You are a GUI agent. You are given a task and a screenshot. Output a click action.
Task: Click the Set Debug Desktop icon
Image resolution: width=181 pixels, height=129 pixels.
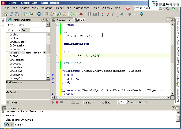click(x=173, y=8)
